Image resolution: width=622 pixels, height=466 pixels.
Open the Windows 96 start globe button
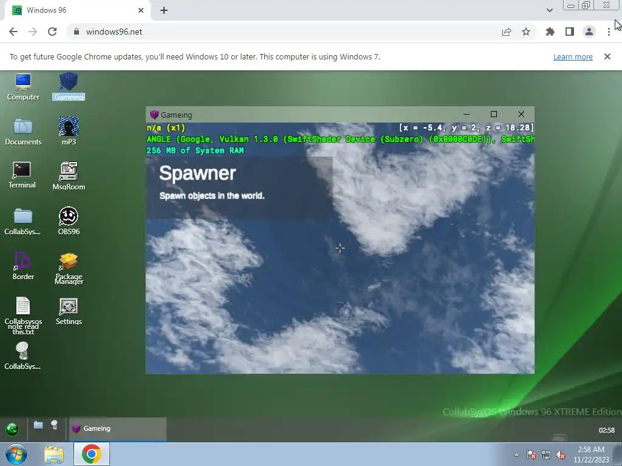click(x=12, y=429)
